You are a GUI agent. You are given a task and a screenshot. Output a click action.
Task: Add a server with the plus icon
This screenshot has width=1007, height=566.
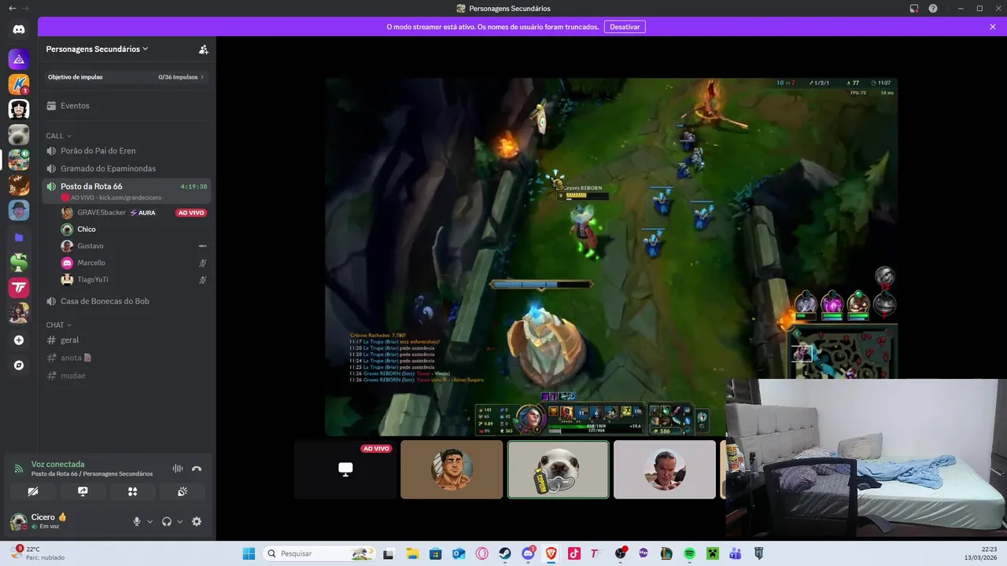tap(19, 340)
